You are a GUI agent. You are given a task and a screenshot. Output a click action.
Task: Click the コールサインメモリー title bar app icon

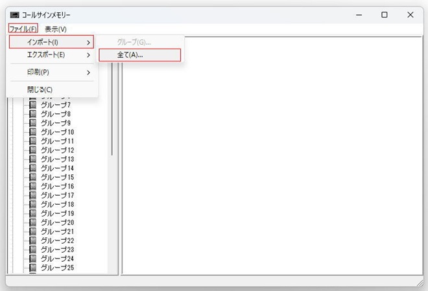tap(14, 14)
